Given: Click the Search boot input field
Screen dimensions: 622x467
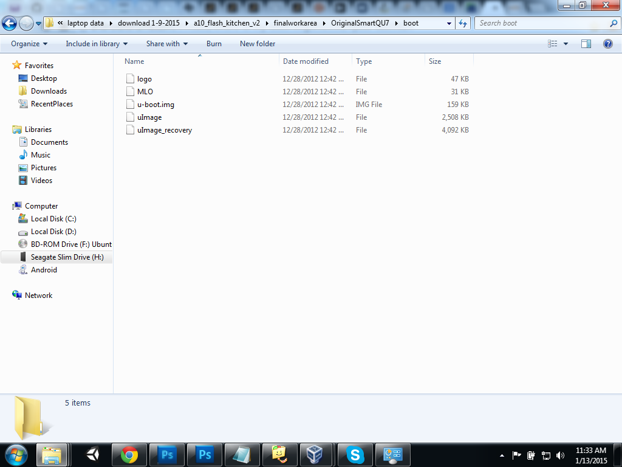Looking at the screenshot, I should [x=542, y=23].
